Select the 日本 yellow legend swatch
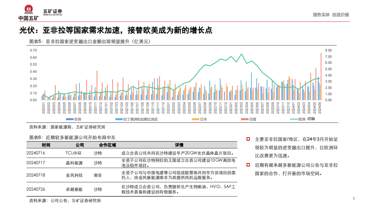Viewport: 369px width, 207px height. coord(196,119)
